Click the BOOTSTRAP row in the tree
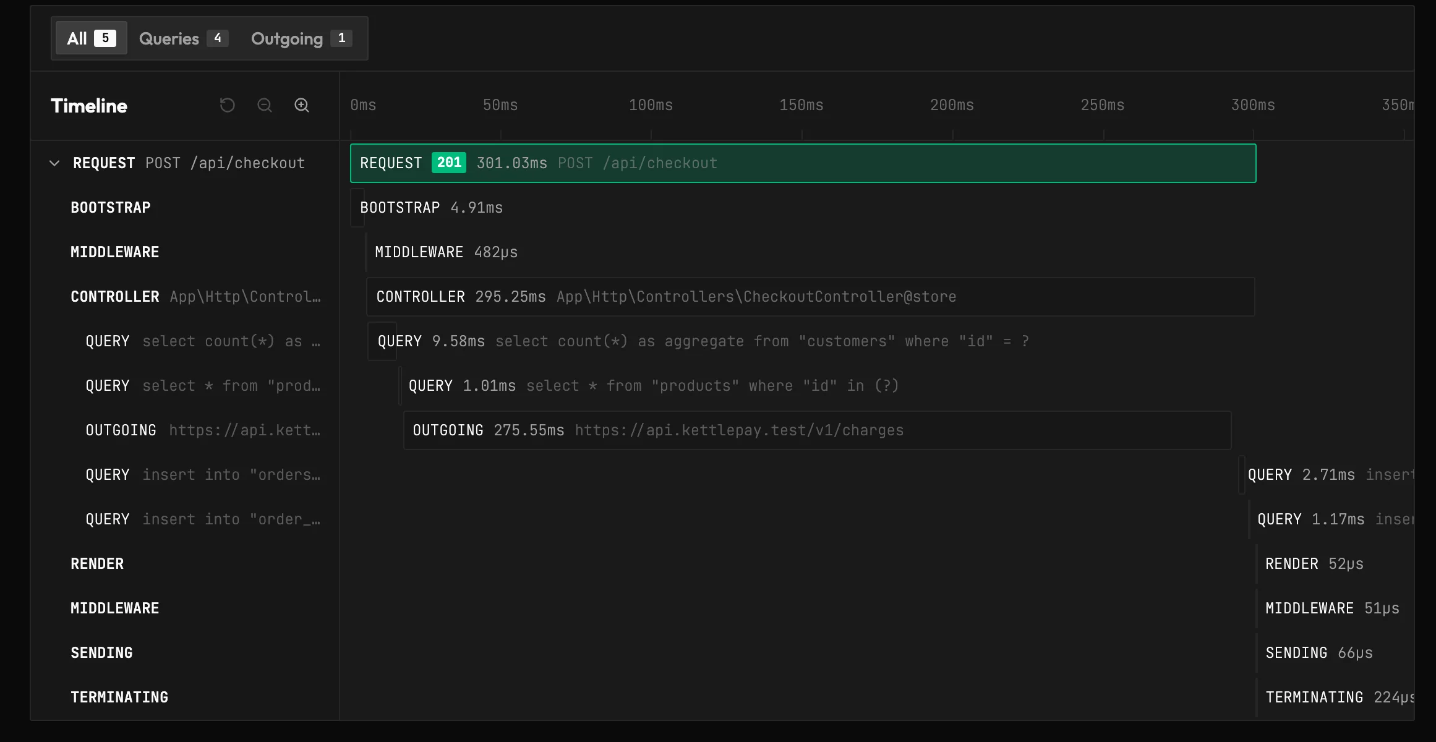The width and height of the screenshot is (1436, 742). (185, 208)
